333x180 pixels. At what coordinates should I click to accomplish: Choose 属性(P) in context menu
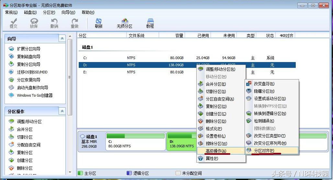coord(221,158)
